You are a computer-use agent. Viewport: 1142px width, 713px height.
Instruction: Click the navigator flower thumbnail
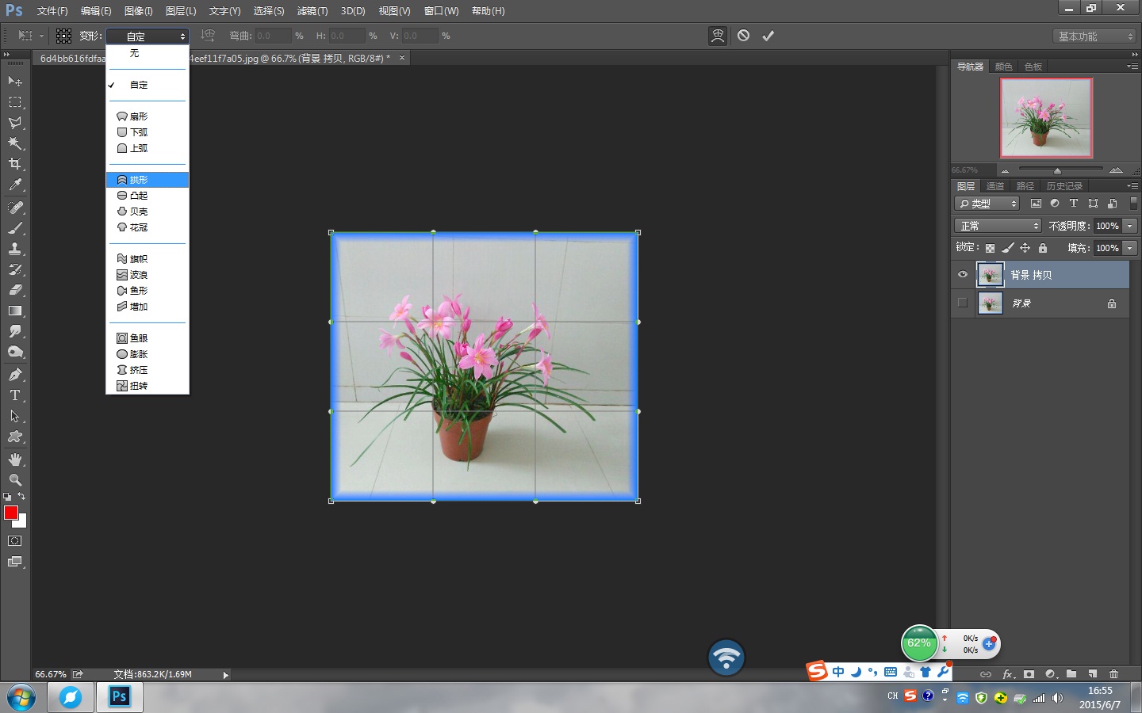(x=1046, y=118)
